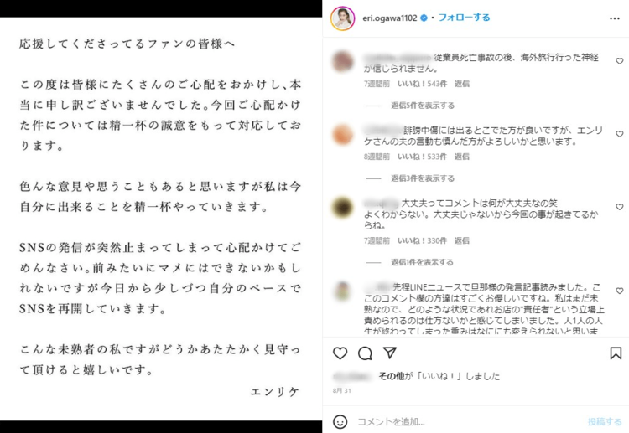The image size is (629, 433).
Task: Open the eri.ogawa1102 username link
Action: click(x=390, y=18)
